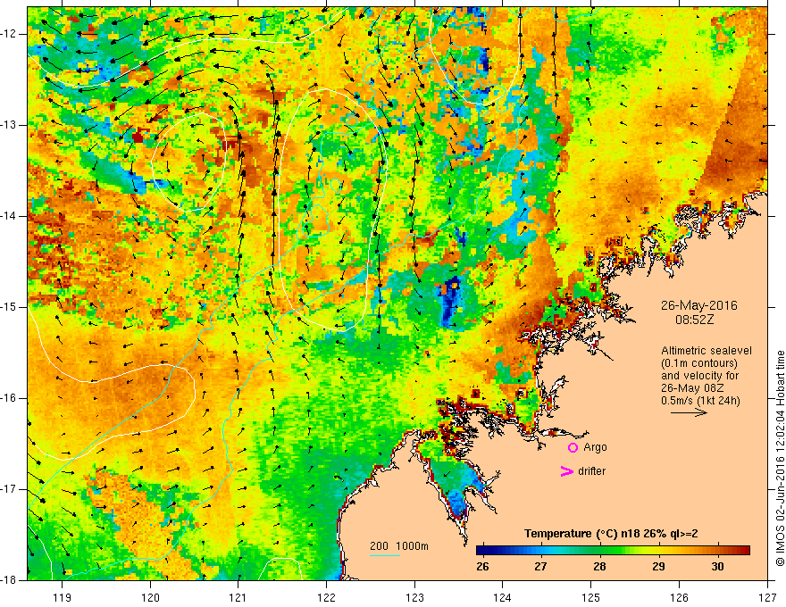The width and height of the screenshot is (786, 607).
Task: Click the '26-May 08Z' legend line
Action: coord(692,388)
